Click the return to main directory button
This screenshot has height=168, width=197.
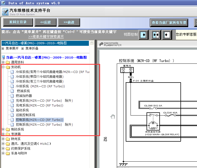pyautogui.click(x=18, y=22)
